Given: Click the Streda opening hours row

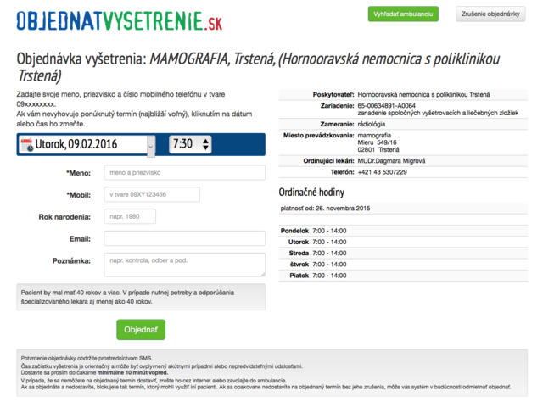Looking at the screenshot, I should pyautogui.click(x=403, y=253).
